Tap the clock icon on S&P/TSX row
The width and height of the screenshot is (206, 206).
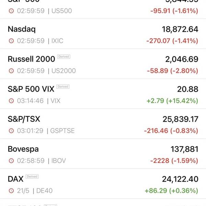point(11,131)
